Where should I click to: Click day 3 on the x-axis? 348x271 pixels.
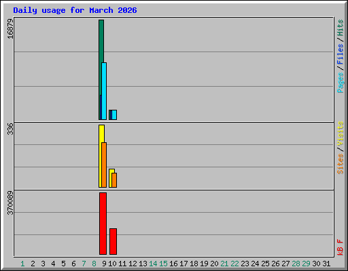[x=43, y=264]
